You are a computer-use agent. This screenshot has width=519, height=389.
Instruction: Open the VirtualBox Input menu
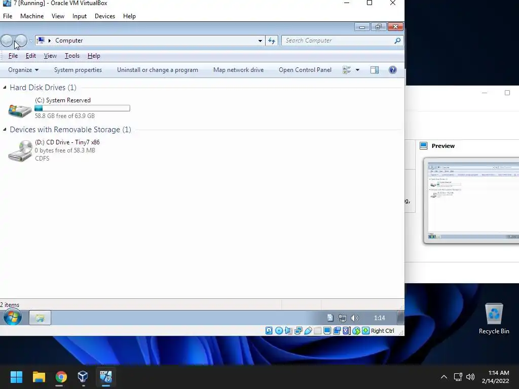pyautogui.click(x=80, y=16)
